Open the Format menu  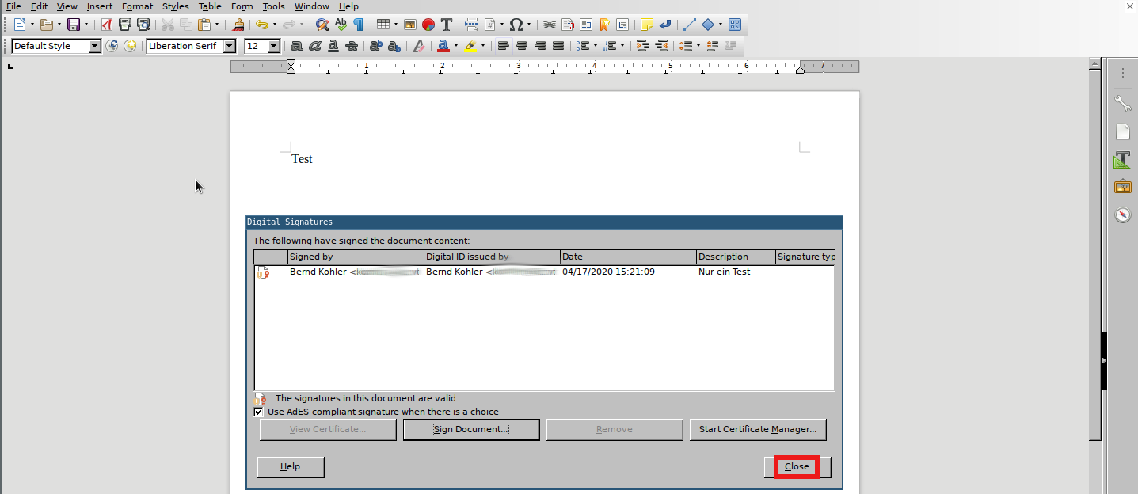tap(137, 6)
